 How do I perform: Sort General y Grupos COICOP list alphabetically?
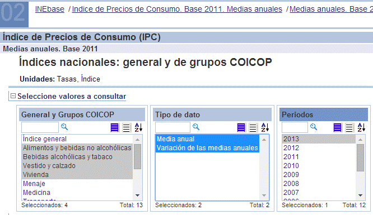pyautogui.click(x=138, y=127)
